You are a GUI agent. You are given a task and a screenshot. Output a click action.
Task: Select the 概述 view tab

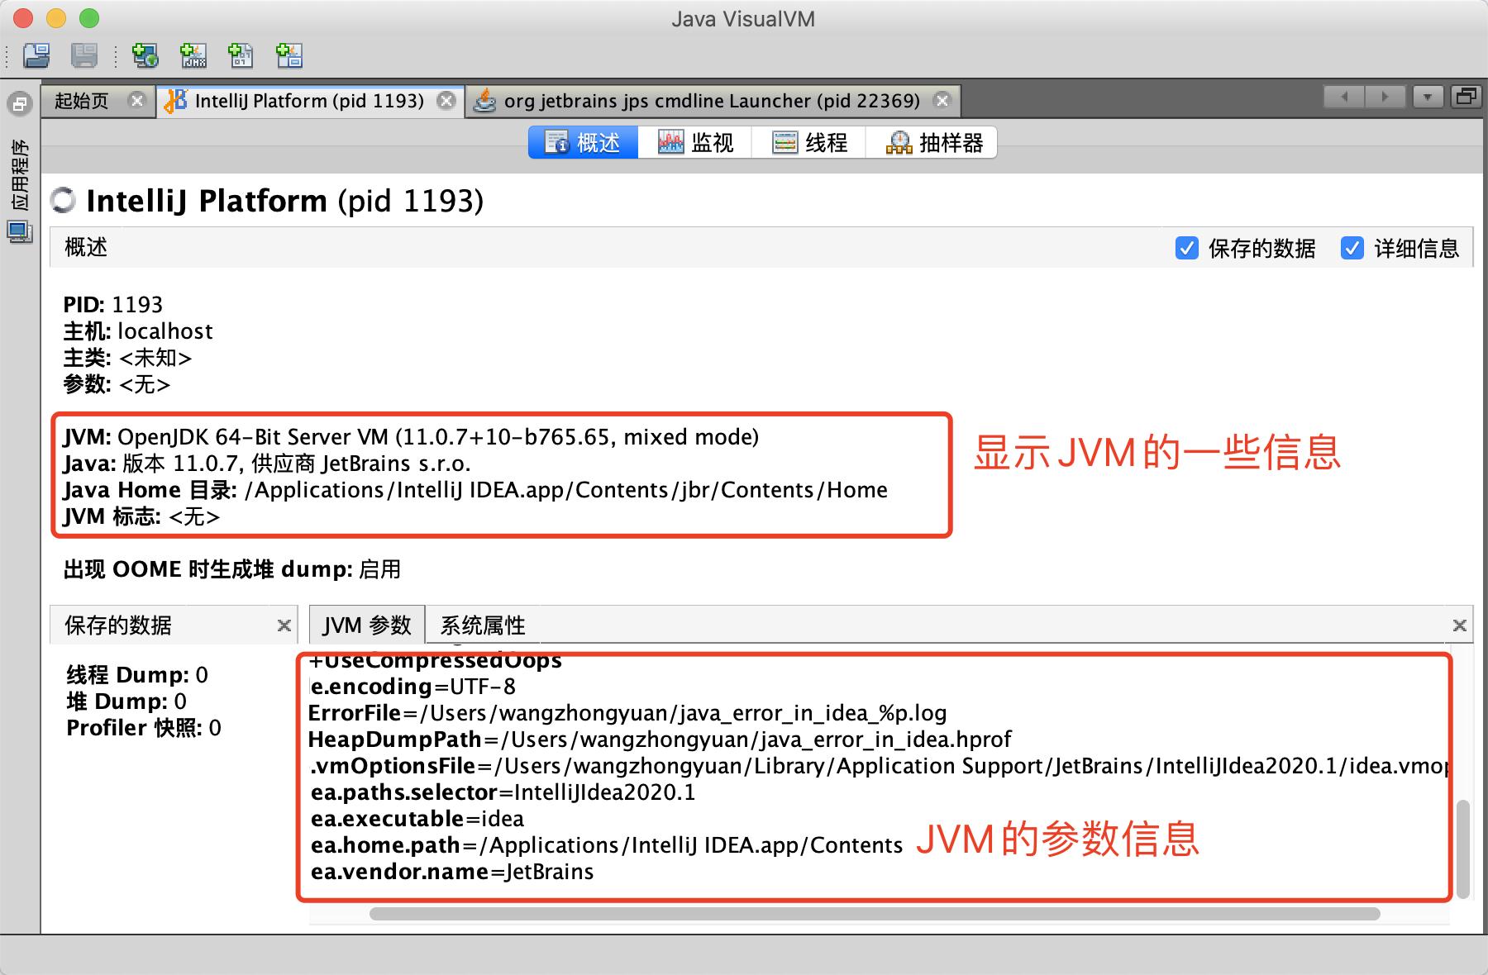[x=584, y=142]
